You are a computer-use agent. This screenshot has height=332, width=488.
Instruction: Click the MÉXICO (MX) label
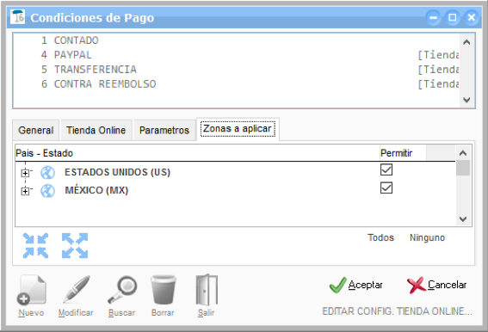pyautogui.click(x=96, y=190)
